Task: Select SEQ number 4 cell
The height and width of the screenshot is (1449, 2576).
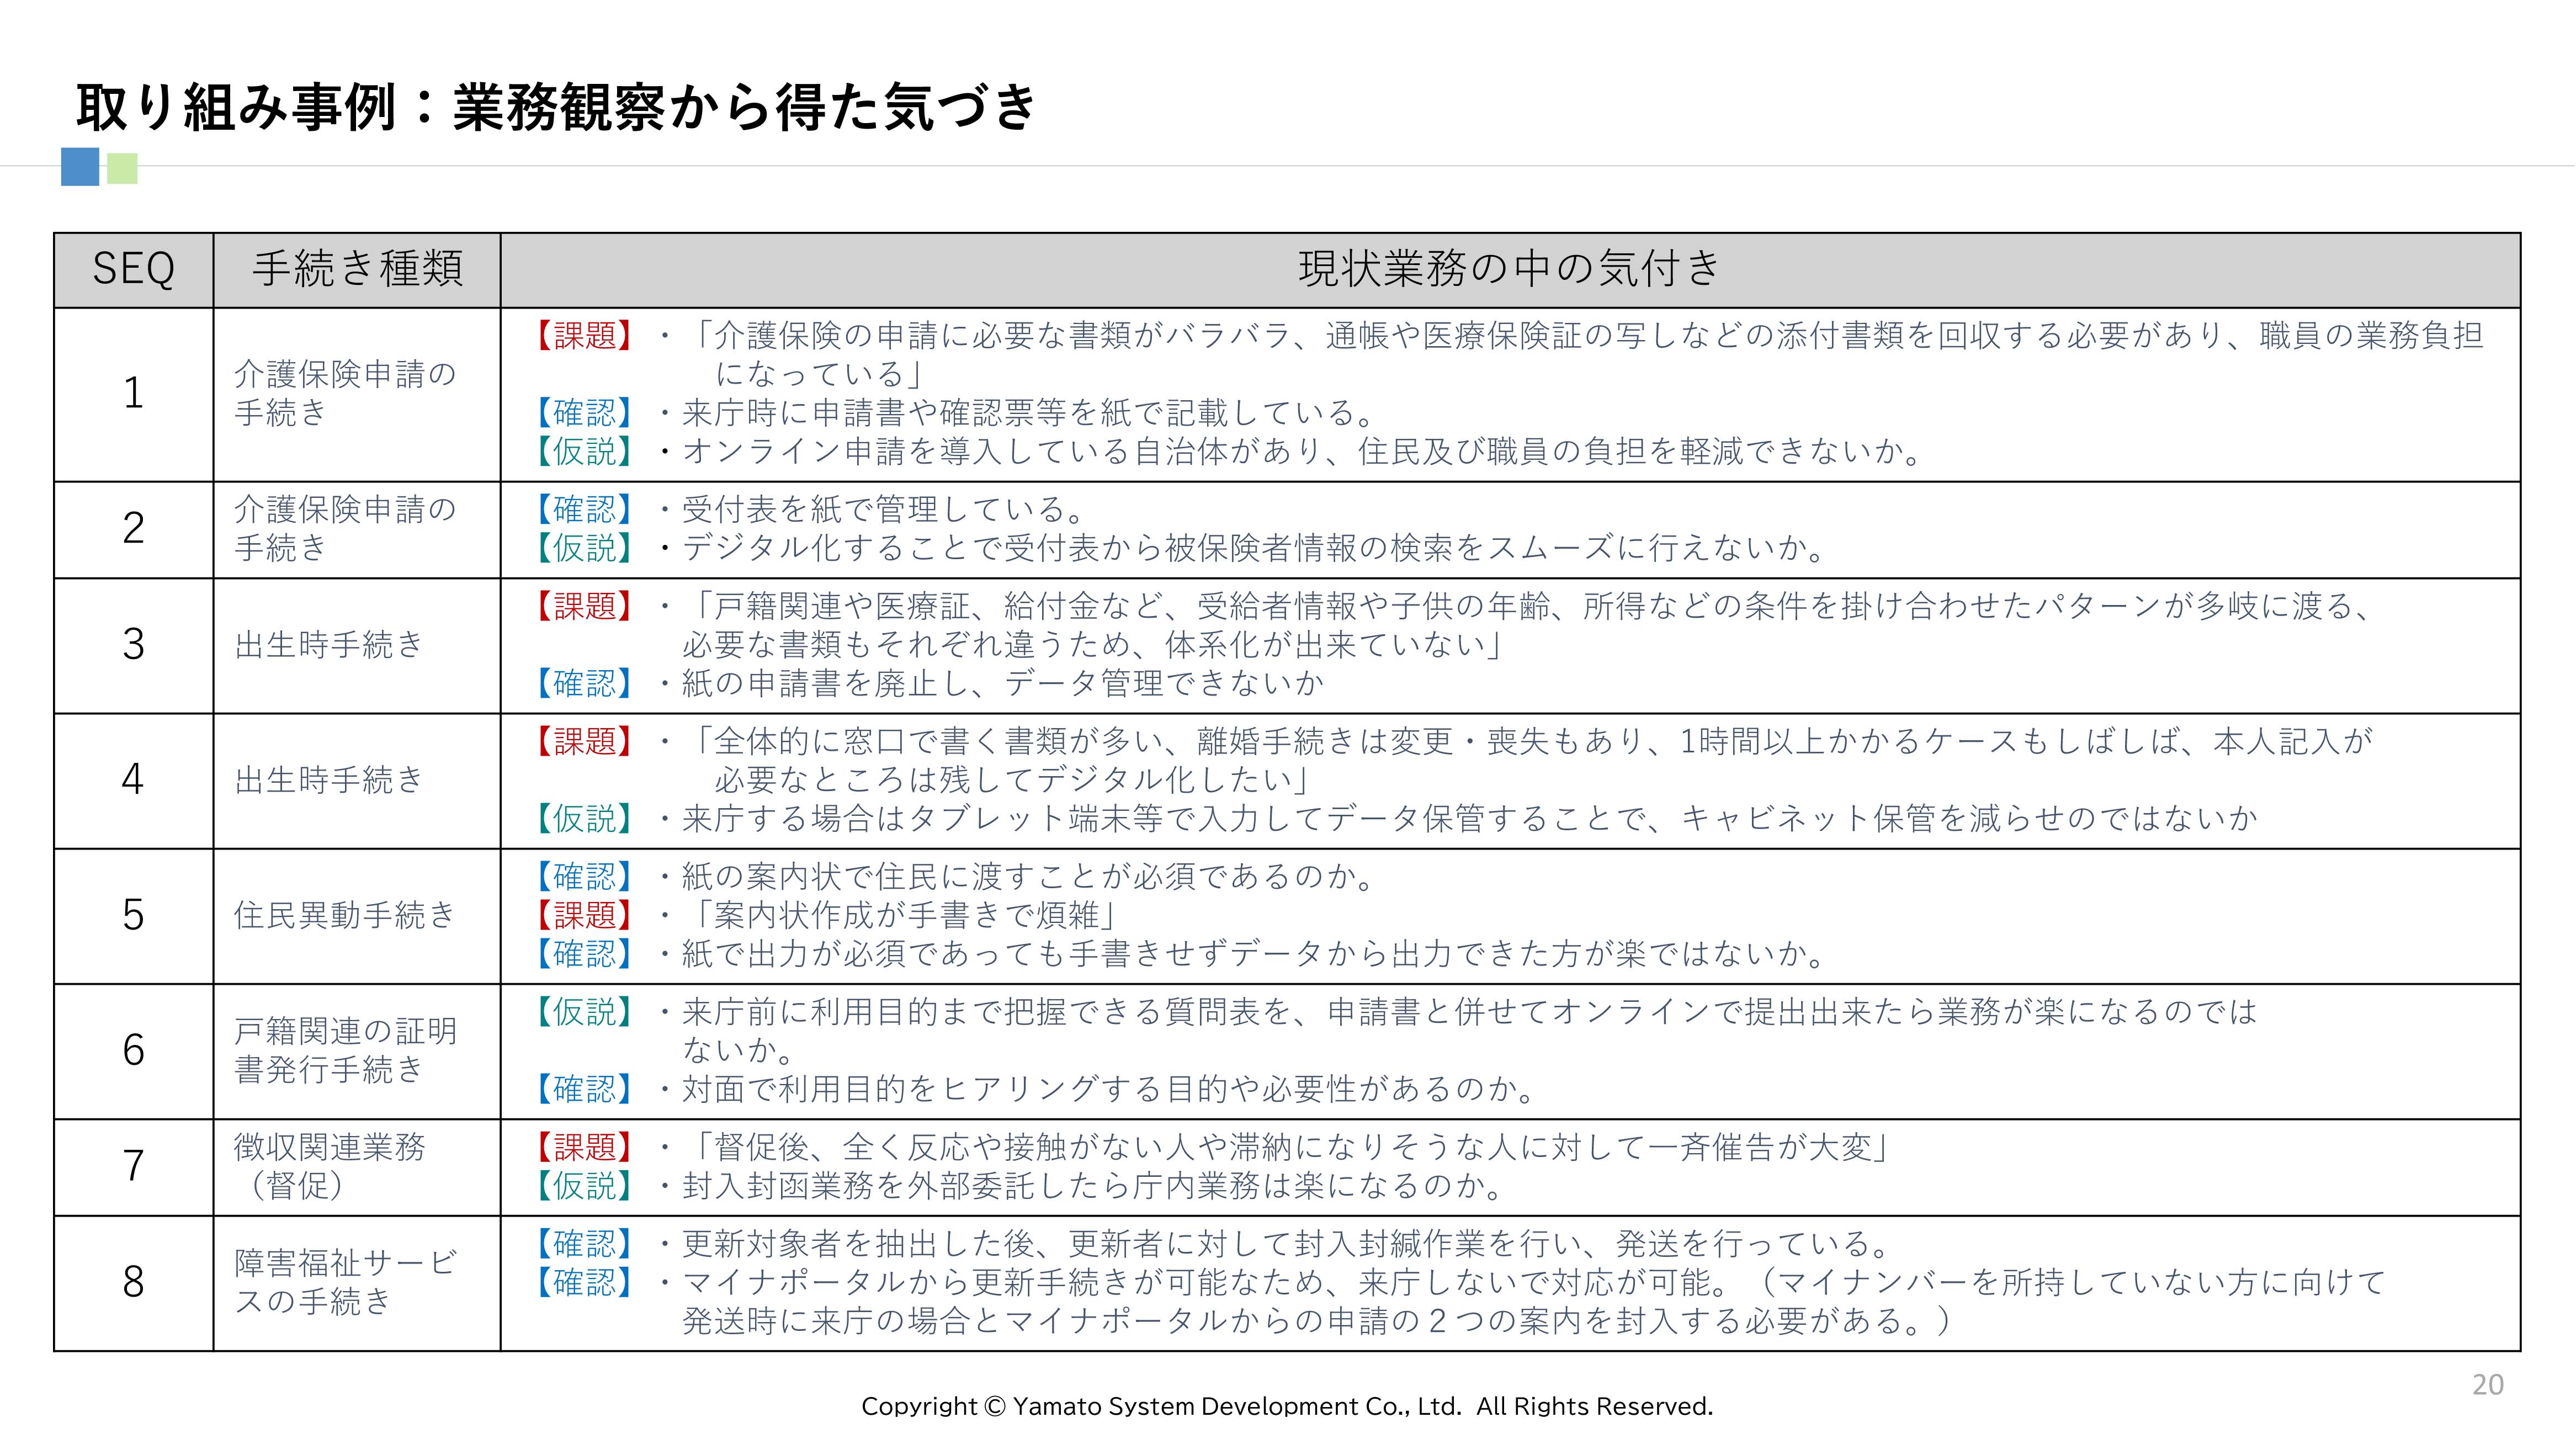Action: (133, 780)
